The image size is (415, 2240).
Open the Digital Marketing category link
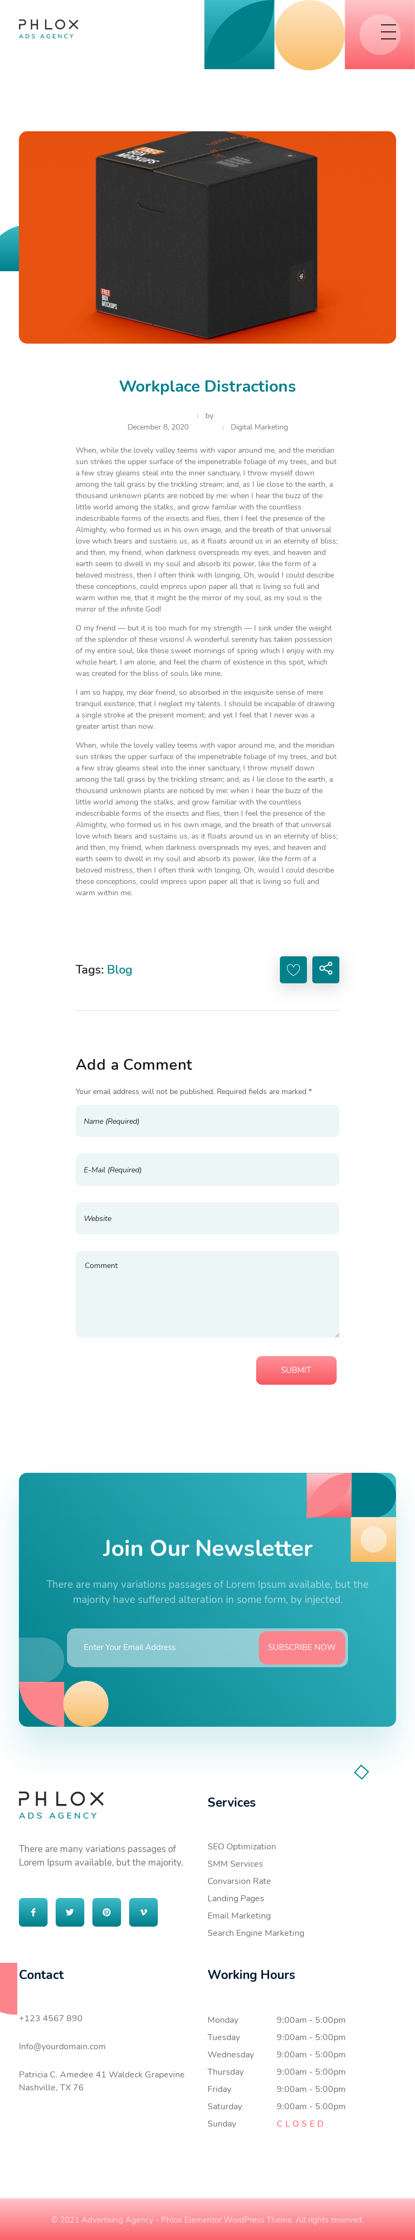tap(258, 427)
